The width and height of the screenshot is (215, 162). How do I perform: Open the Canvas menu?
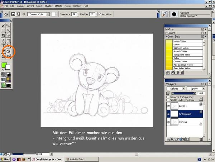tap(20, 6)
